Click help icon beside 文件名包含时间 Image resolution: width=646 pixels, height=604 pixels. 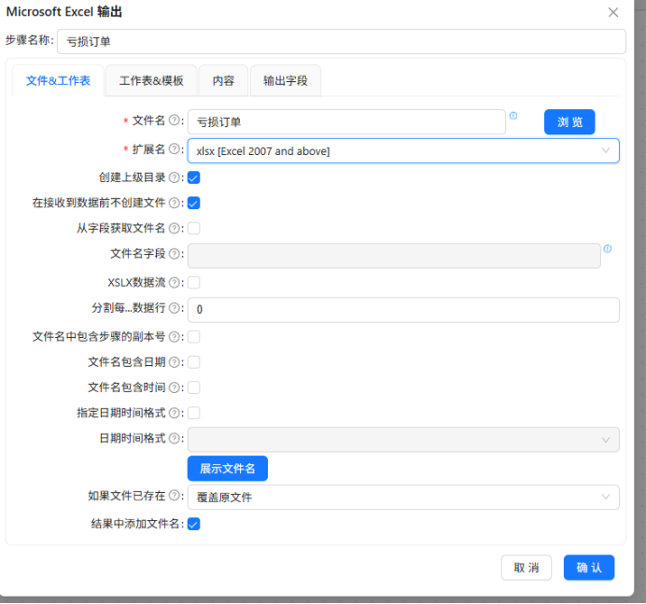pyautogui.click(x=175, y=387)
